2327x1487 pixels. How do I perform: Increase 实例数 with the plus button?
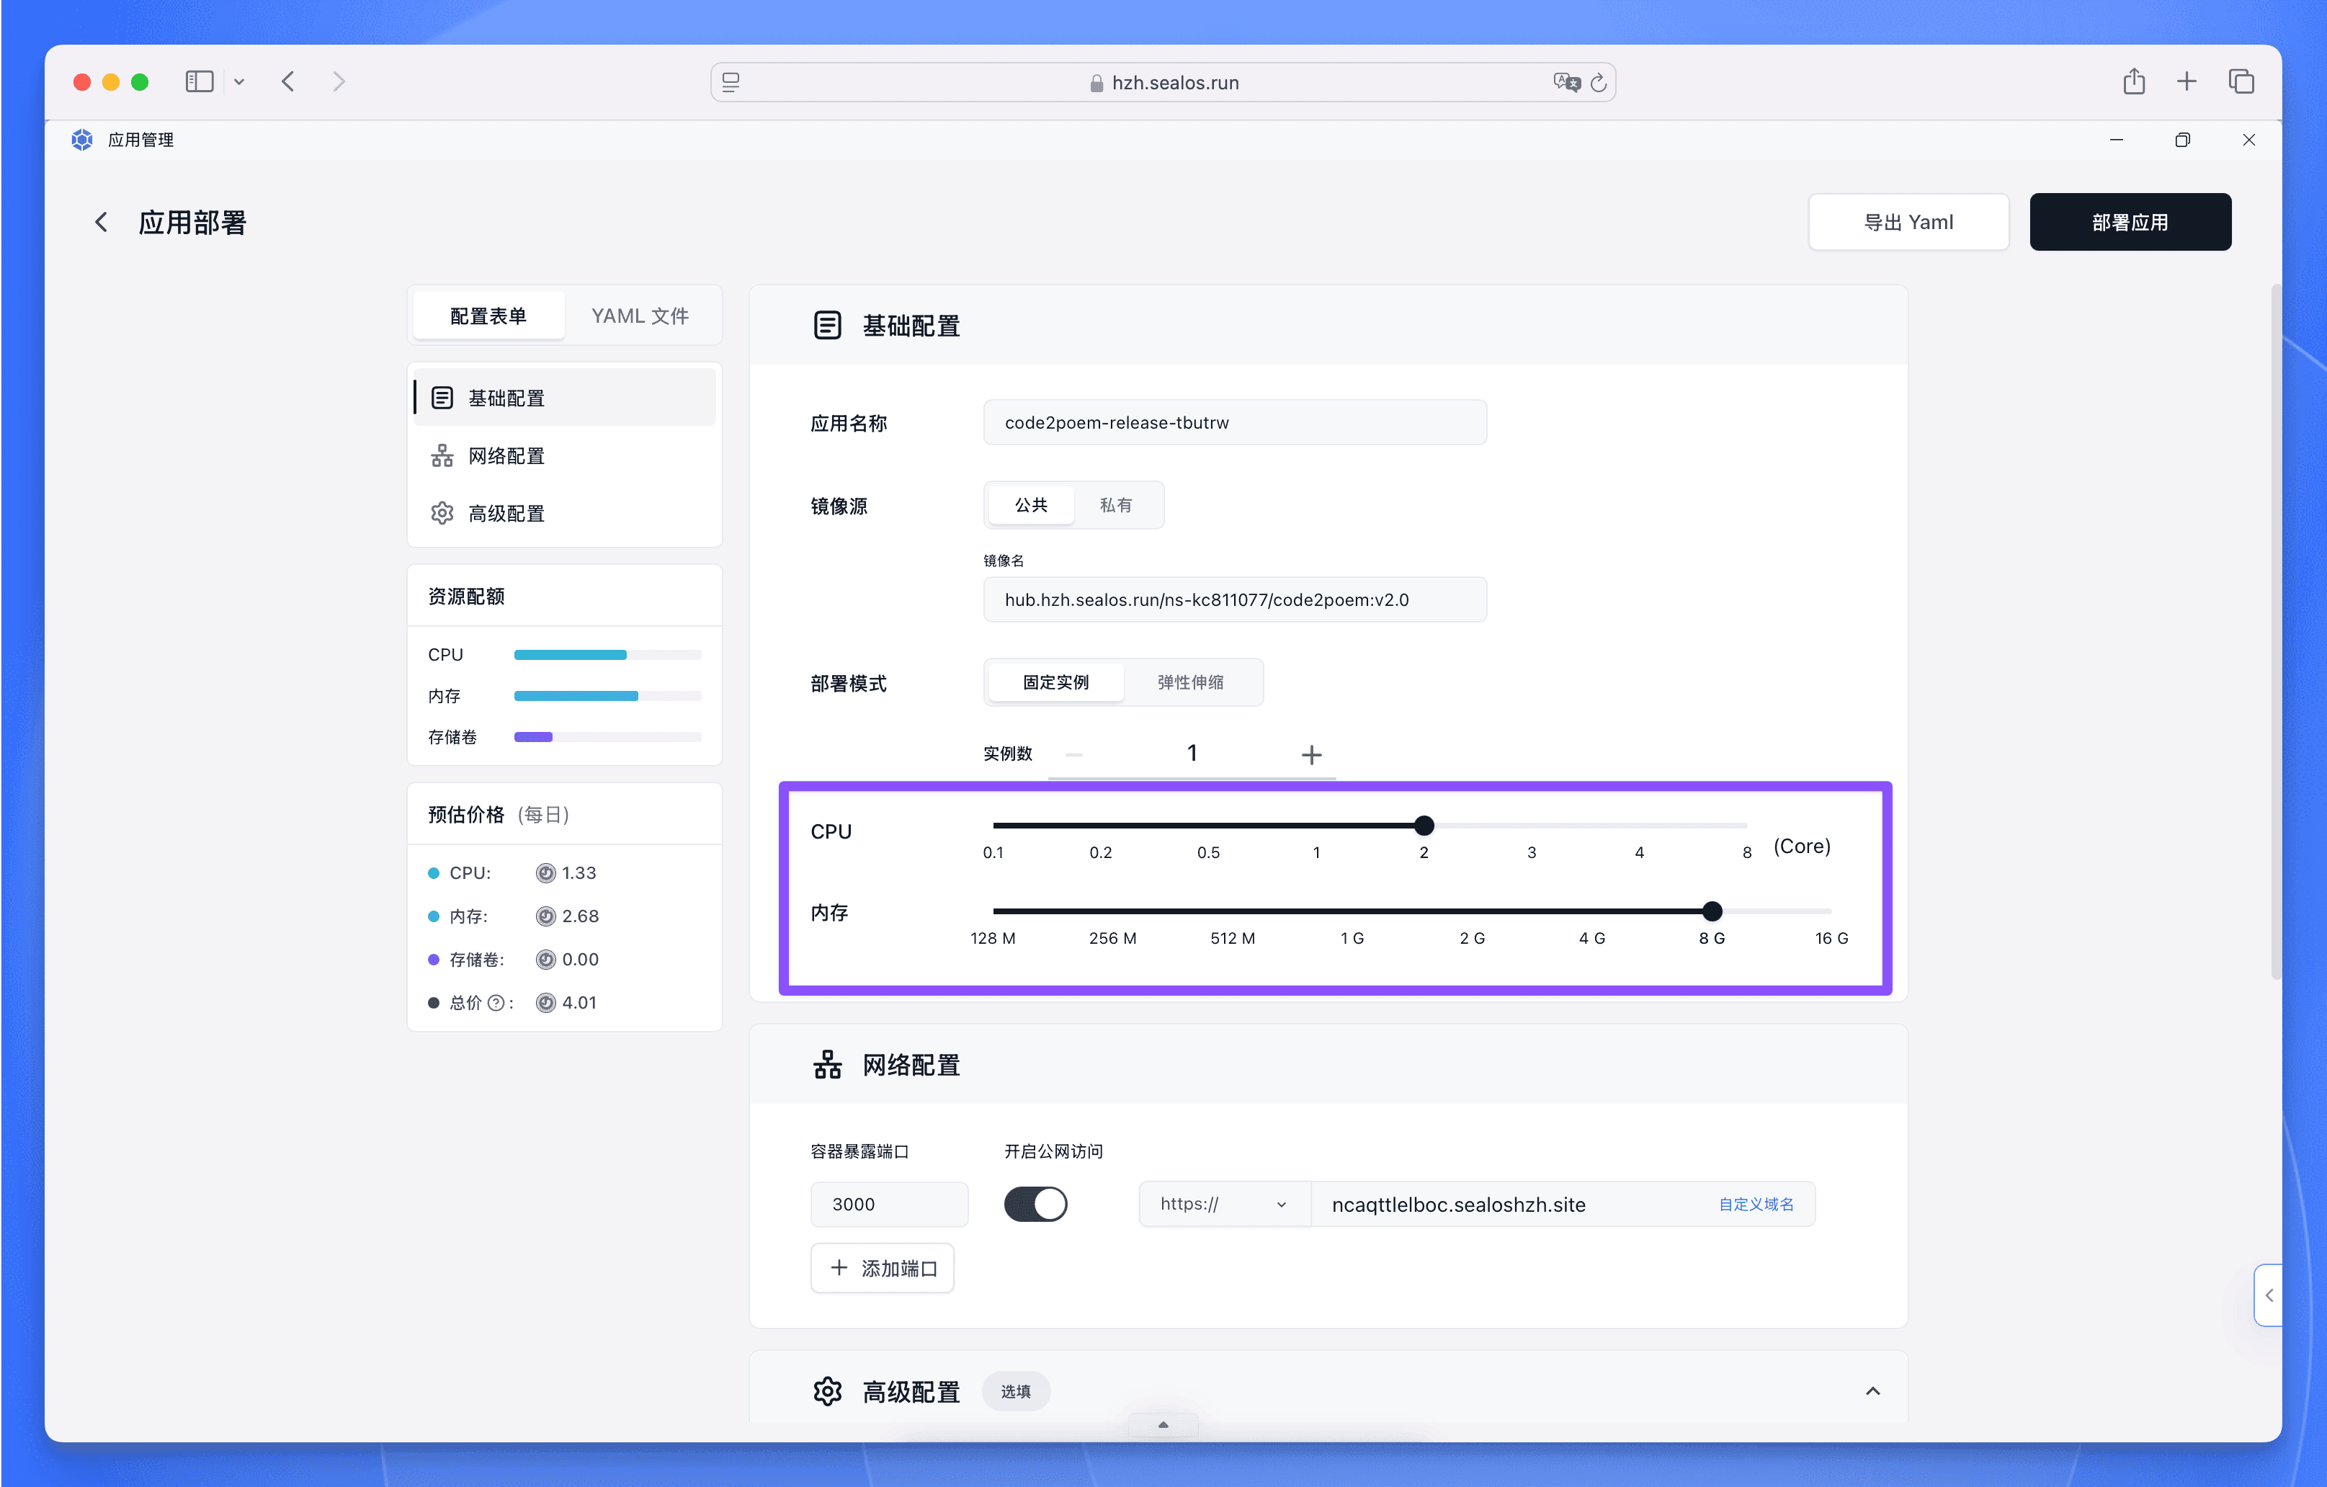[1311, 754]
